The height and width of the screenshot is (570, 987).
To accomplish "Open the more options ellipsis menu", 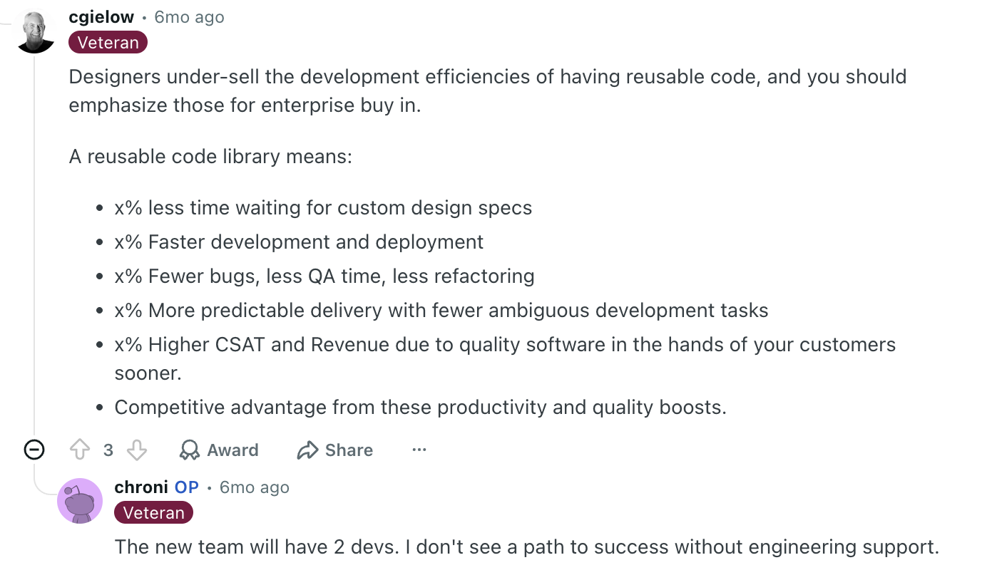I will [x=419, y=450].
